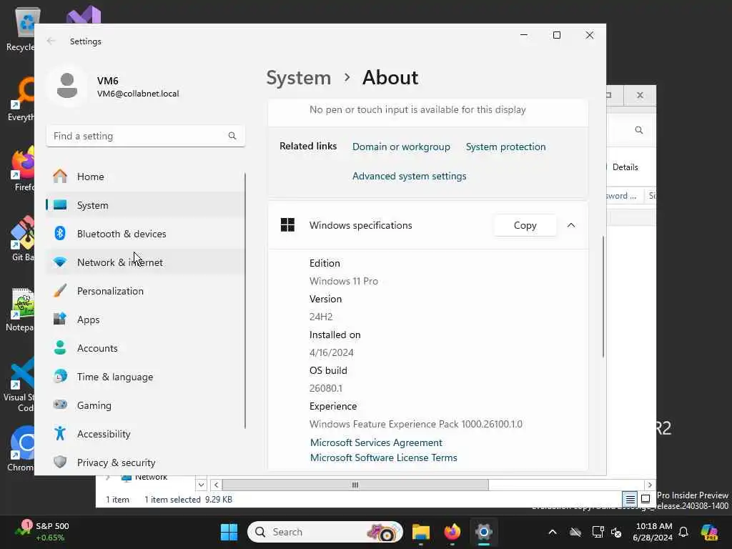Open the notifications bell
732x549 pixels.
point(683,532)
